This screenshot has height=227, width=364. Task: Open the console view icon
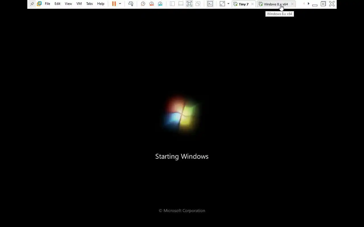[210, 4]
